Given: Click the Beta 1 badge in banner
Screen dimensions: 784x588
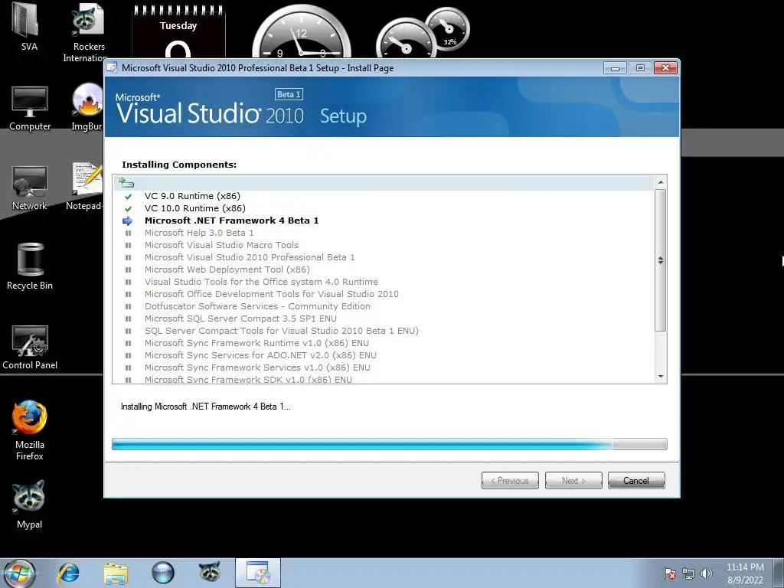Looking at the screenshot, I should point(289,94).
